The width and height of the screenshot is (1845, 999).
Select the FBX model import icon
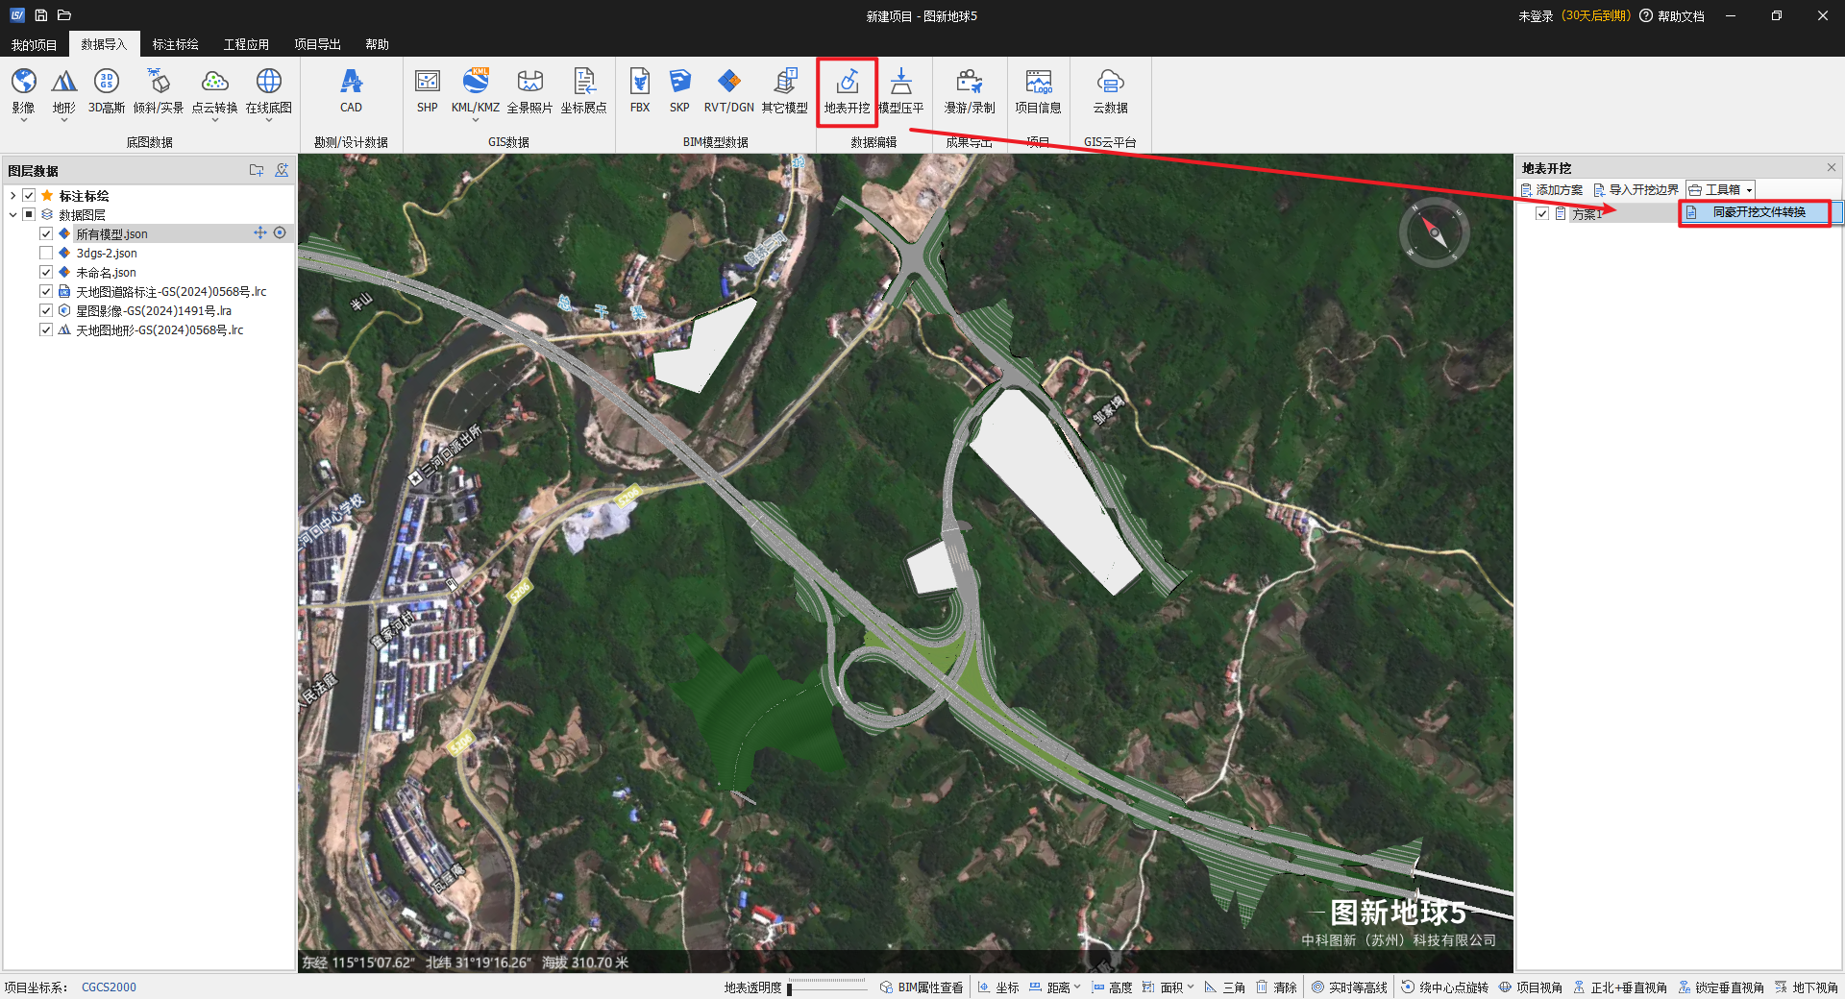pyautogui.click(x=639, y=91)
